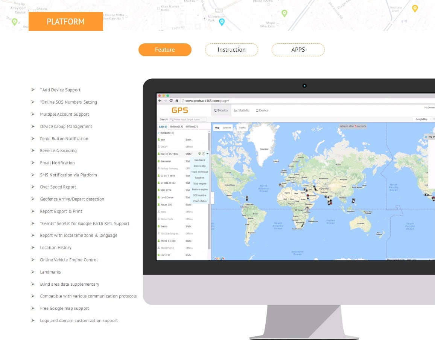This screenshot has height=340, width=435.
Task: Click Geo-fence in the device context menu
Action: tap(199, 160)
